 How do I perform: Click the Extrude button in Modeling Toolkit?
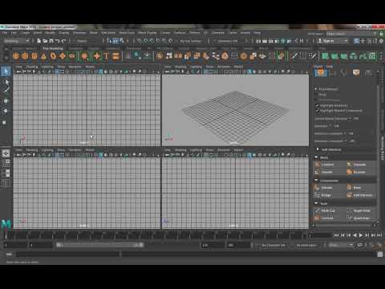[324, 188]
